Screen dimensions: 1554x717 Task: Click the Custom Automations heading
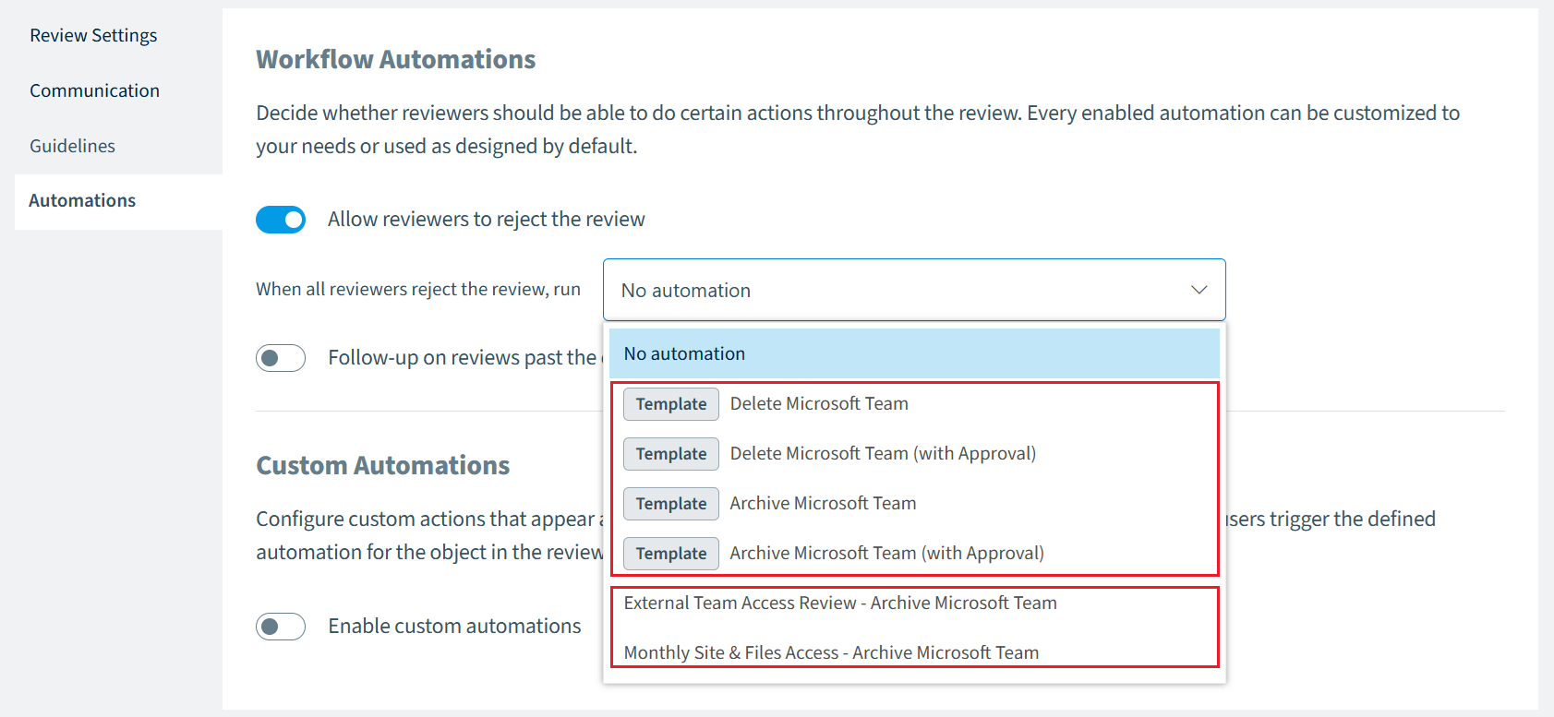tap(382, 465)
